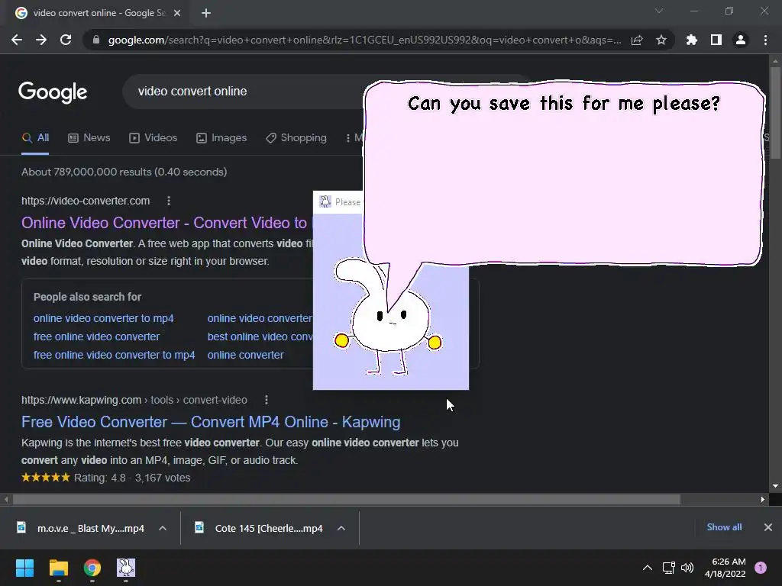
Task: Click scroll right arrow on horizontal scrollbar
Action: 763,499
